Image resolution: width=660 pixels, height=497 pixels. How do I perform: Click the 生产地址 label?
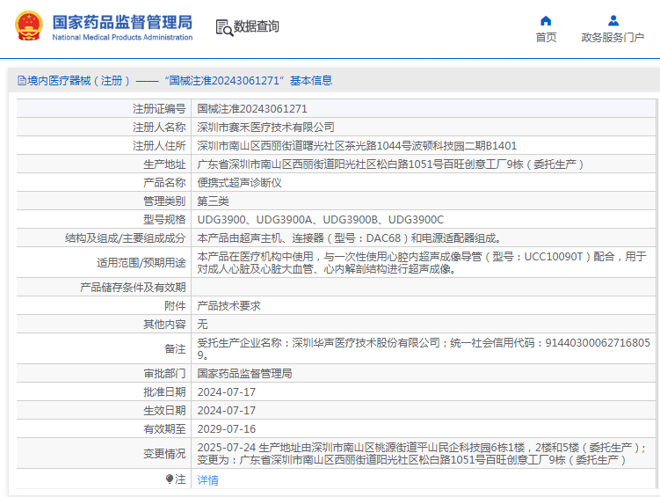(164, 164)
